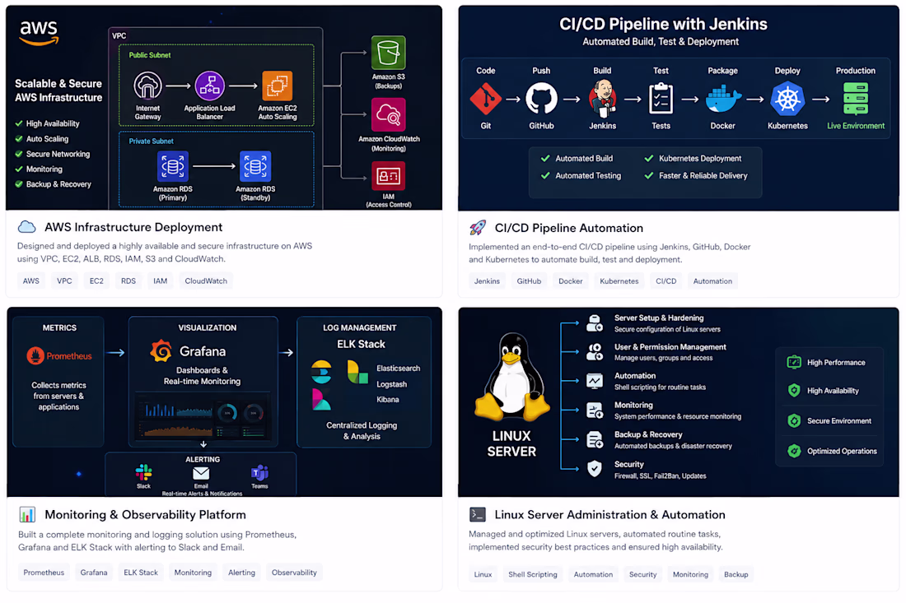Click the IAM Access Control icon
The height and width of the screenshot is (603, 906).
click(388, 176)
